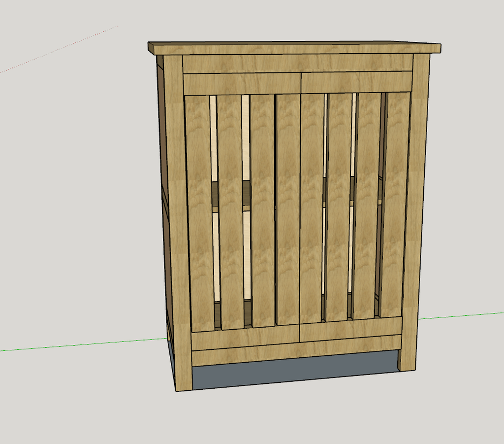504x444 pixels.
Task: Select the right door's bottom rail
Action: (351, 329)
